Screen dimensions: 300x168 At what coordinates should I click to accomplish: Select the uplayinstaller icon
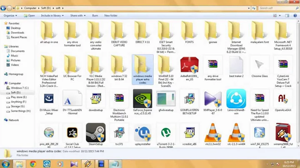click(x=142, y=133)
